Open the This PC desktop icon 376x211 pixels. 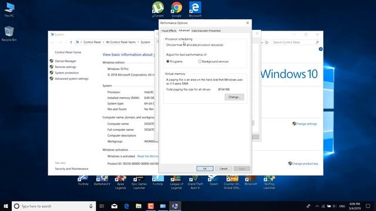pos(9,9)
